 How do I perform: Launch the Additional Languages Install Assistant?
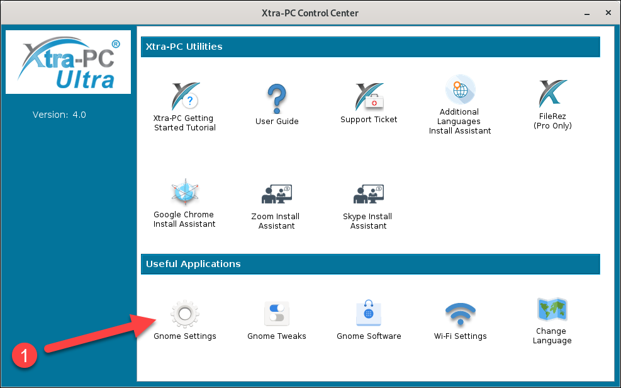point(459,88)
